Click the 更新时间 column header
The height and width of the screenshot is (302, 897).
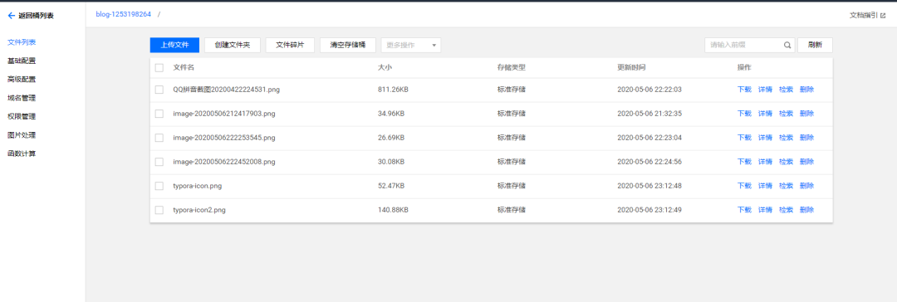631,67
